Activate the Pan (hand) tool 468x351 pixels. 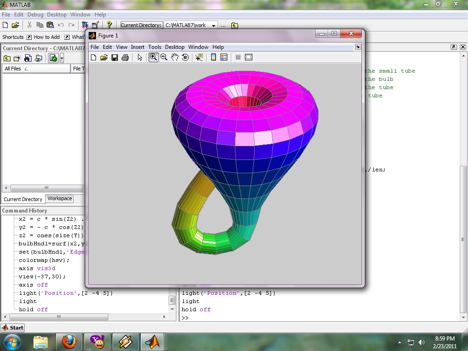[175, 57]
